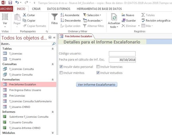Click the Código usuario input field
172x135 pixels.
(122, 54)
